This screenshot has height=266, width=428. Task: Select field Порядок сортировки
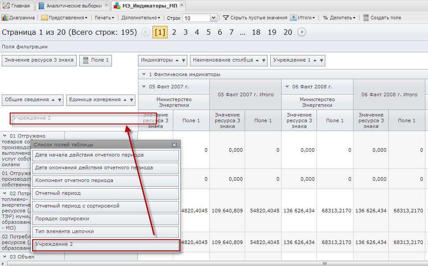tap(106, 219)
